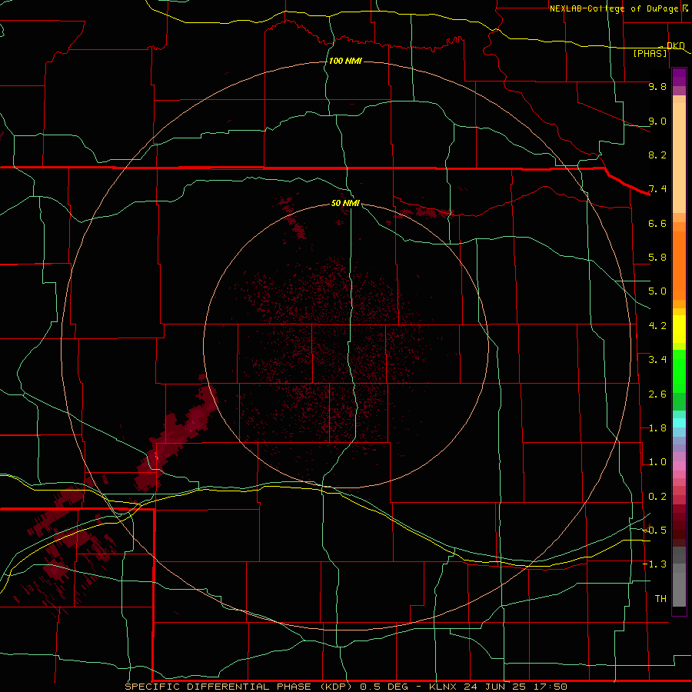Click the 7.4 scale value
The image size is (692, 692).
click(657, 189)
